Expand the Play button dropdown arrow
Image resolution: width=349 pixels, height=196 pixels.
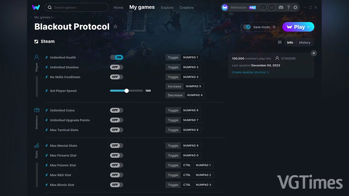coord(309,27)
